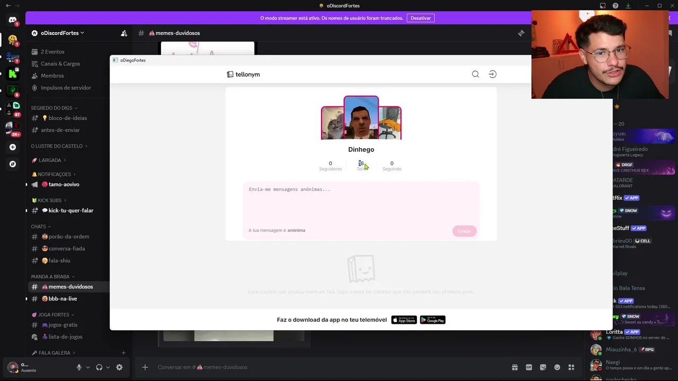The height and width of the screenshot is (381, 678).
Task: Click the back arrow in title bar
Action: [x=8, y=6]
